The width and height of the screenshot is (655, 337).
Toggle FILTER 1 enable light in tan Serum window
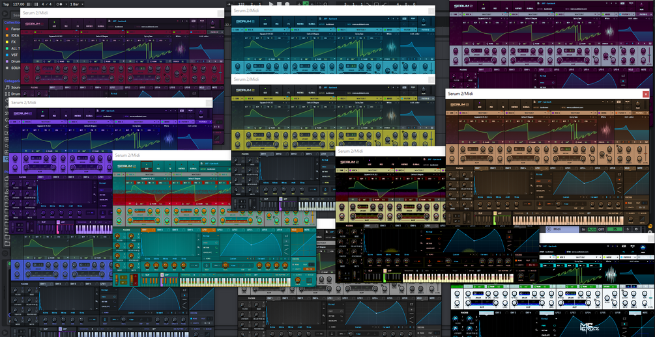point(616,113)
